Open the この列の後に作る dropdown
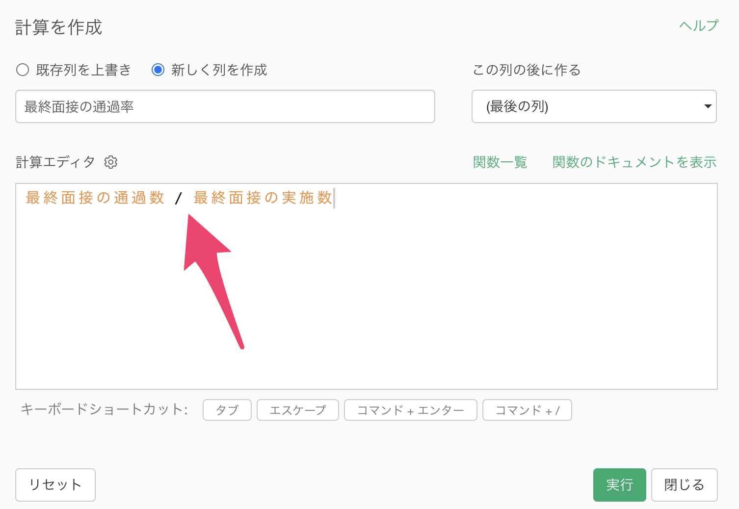Screen dimensions: 739x509 click(594, 106)
